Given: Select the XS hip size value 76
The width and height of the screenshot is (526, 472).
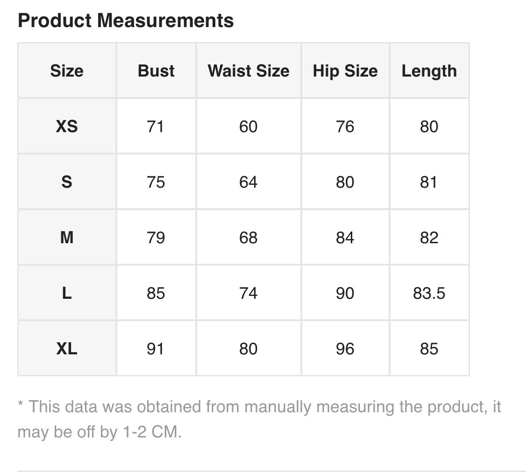Looking at the screenshot, I should [x=345, y=127].
